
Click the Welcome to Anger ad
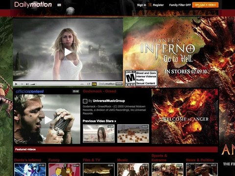point(185,116)
